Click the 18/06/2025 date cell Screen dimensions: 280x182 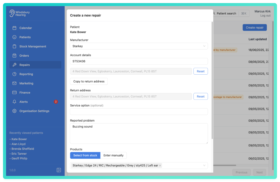point(259,50)
